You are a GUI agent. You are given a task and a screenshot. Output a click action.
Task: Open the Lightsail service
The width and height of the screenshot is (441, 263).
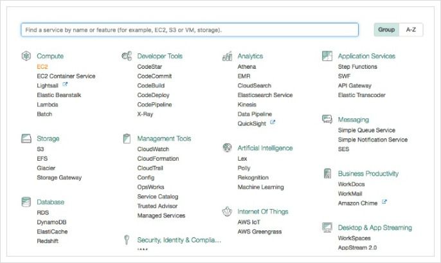[48, 86]
